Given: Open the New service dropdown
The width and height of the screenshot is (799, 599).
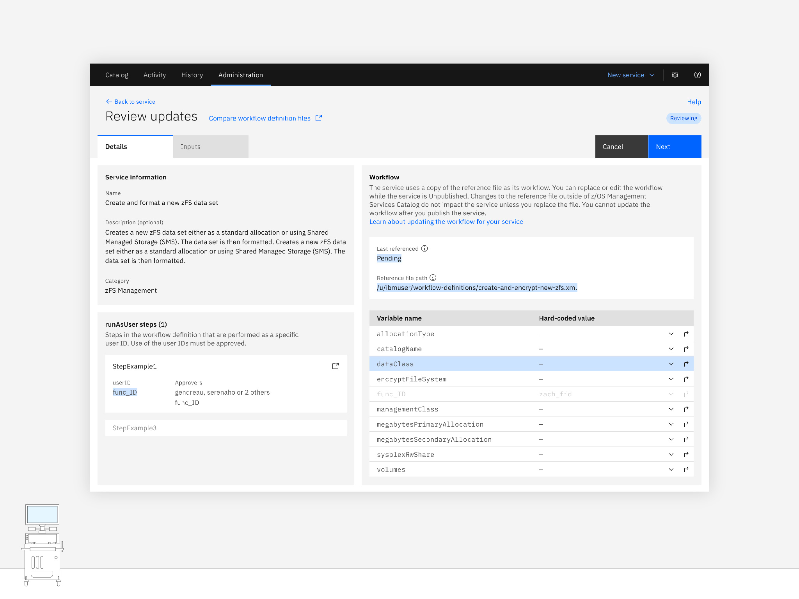Looking at the screenshot, I should click(631, 75).
